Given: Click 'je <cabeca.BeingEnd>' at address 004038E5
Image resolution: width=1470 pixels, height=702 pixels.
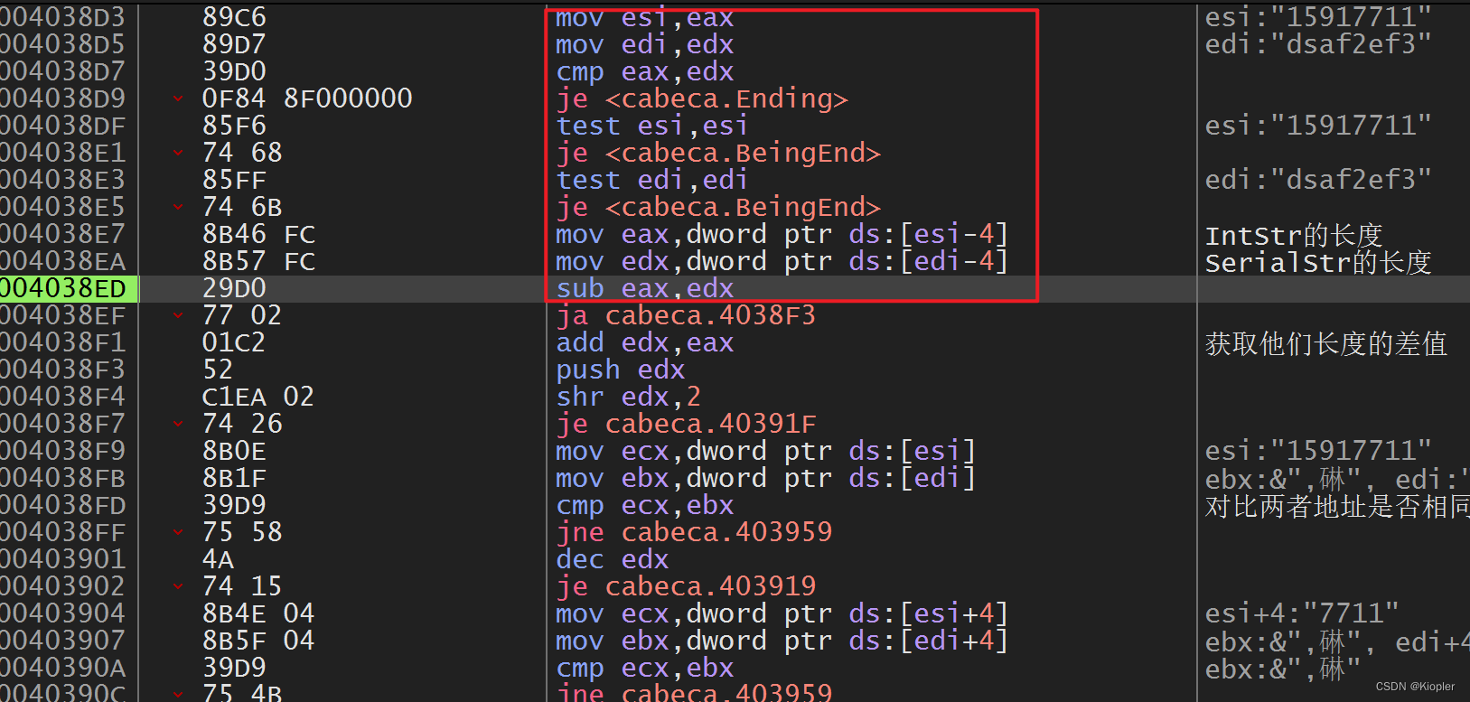Looking at the screenshot, I should click(718, 207).
